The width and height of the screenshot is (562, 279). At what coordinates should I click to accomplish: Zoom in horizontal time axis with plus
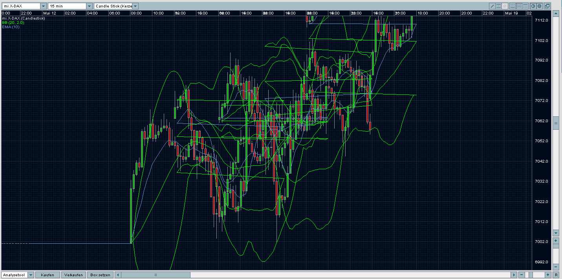coord(548,275)
